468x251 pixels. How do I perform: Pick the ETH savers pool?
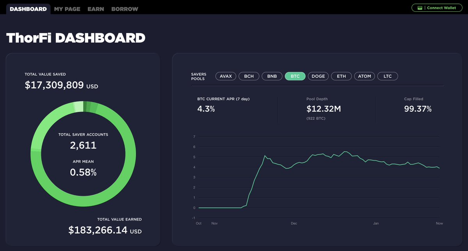342,76
